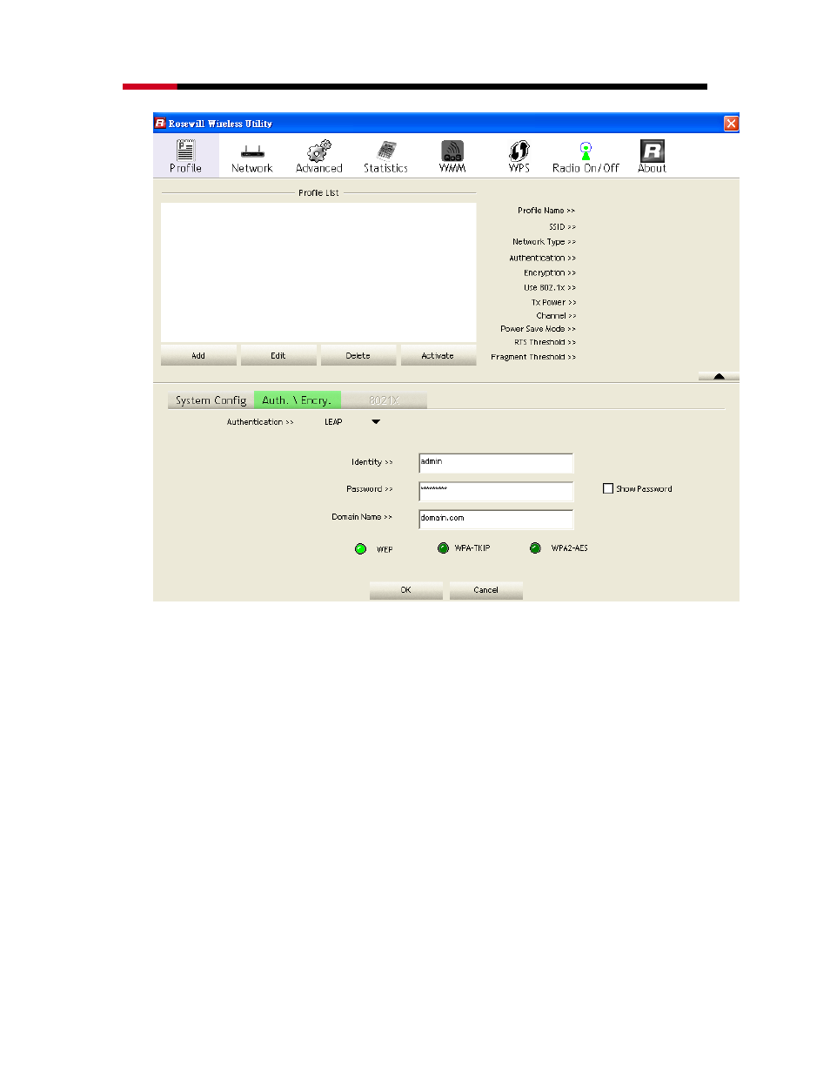Confirm with the OK button
This screenshot has height=1075, width=830.
point(406,590)
